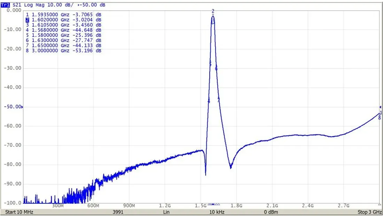Viewport: 383px width, 216px height.
Task: Click the 1.2G frequency axis label
Action: [x=165, y=206]
